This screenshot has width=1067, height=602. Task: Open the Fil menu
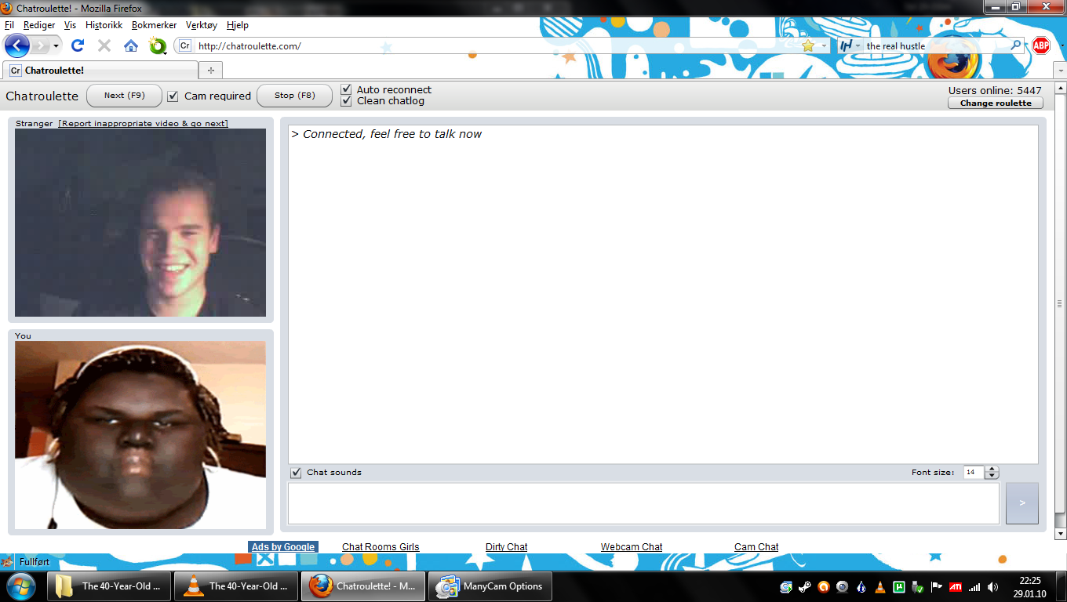tap(9, 25)
